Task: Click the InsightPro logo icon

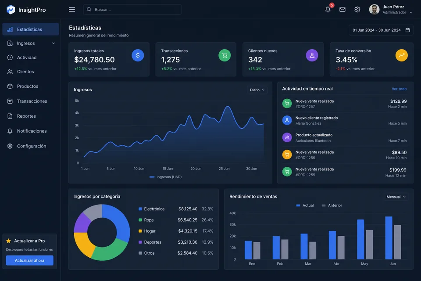Action: (11, 9)
